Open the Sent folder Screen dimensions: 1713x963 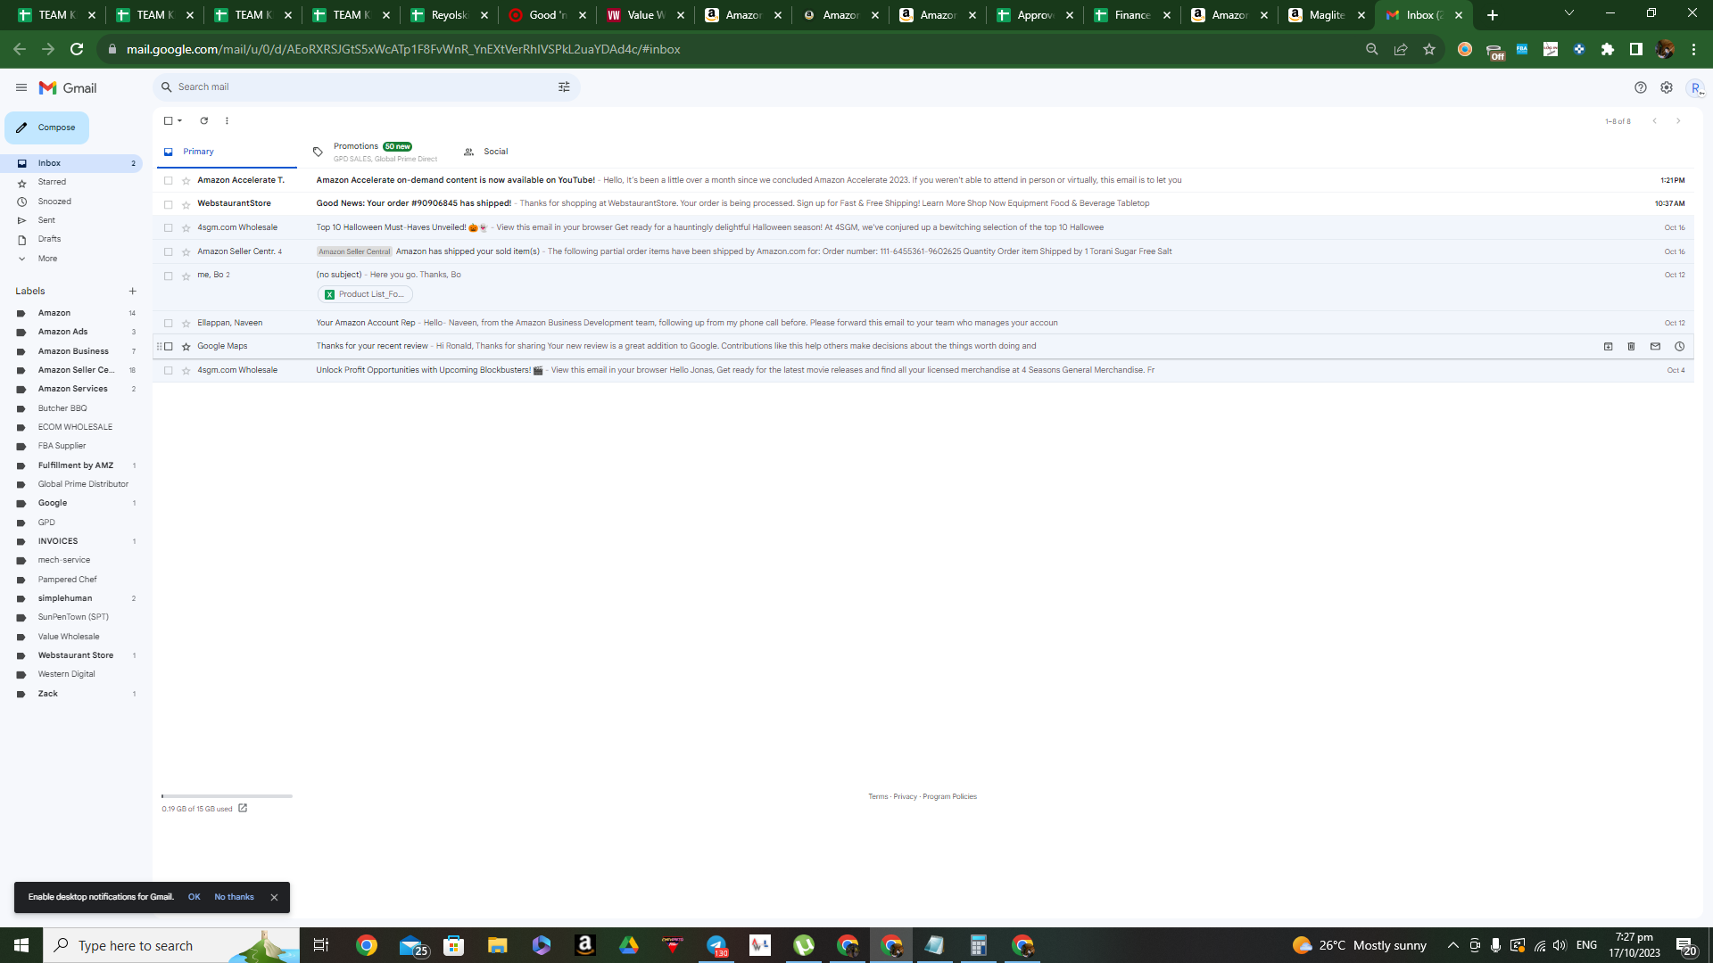(x=46, y=220)
